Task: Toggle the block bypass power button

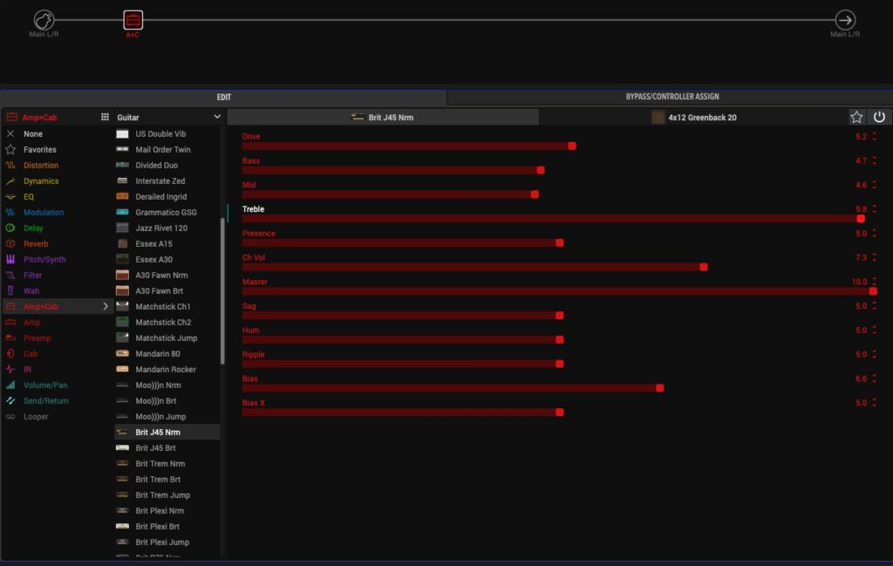Action: (x=879, y=117)
